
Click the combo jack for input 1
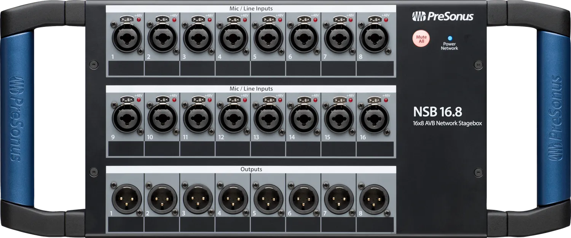[127, 38]
